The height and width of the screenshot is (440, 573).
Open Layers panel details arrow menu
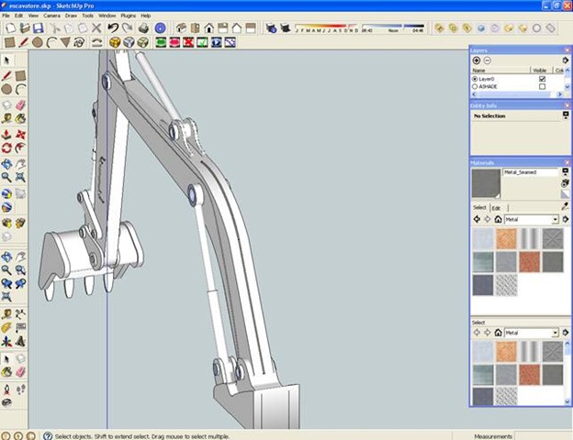pos(566,60)
